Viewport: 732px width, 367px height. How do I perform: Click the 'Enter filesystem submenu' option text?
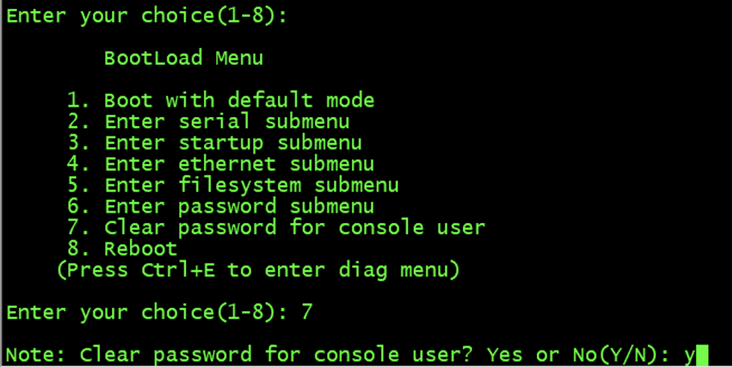pyautogui.click(x=252, y=186)
